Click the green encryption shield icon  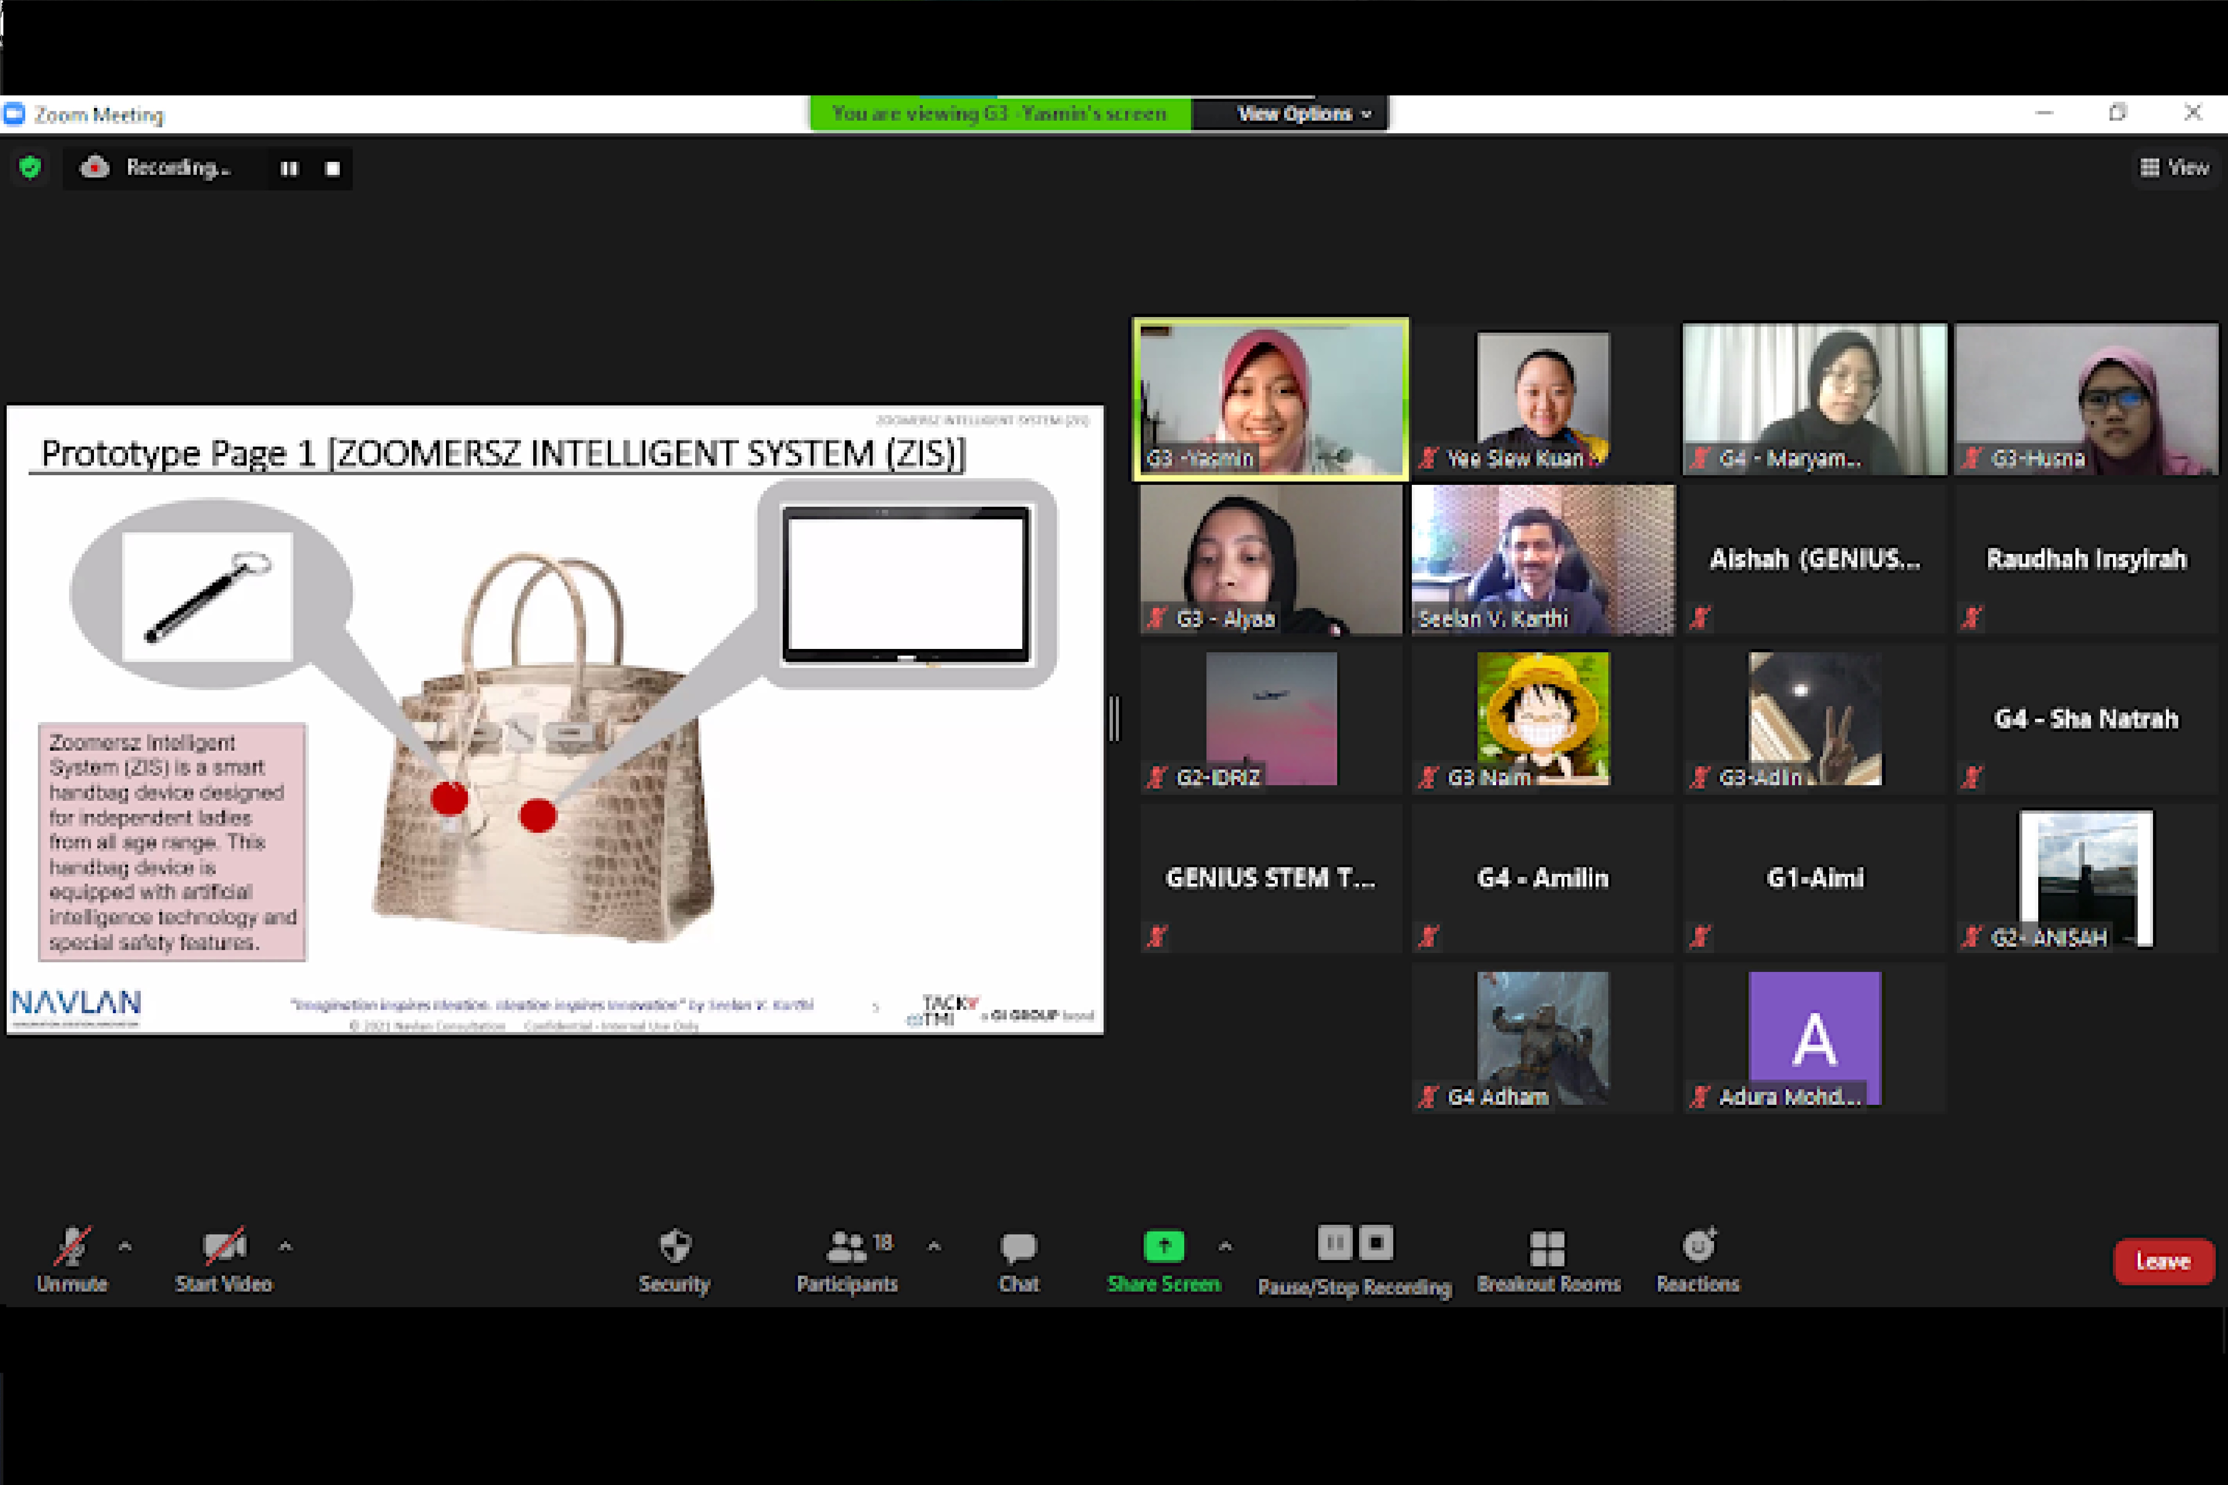pyautogui.click(x=30, y=168)
